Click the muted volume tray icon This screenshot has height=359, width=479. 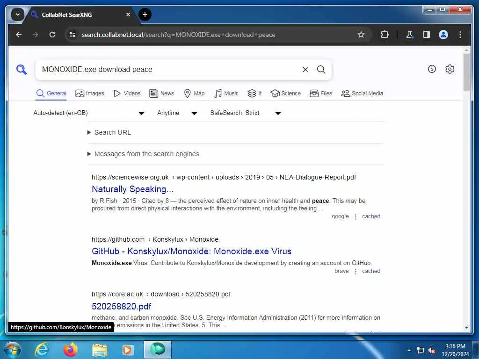[x=432, y=351]
